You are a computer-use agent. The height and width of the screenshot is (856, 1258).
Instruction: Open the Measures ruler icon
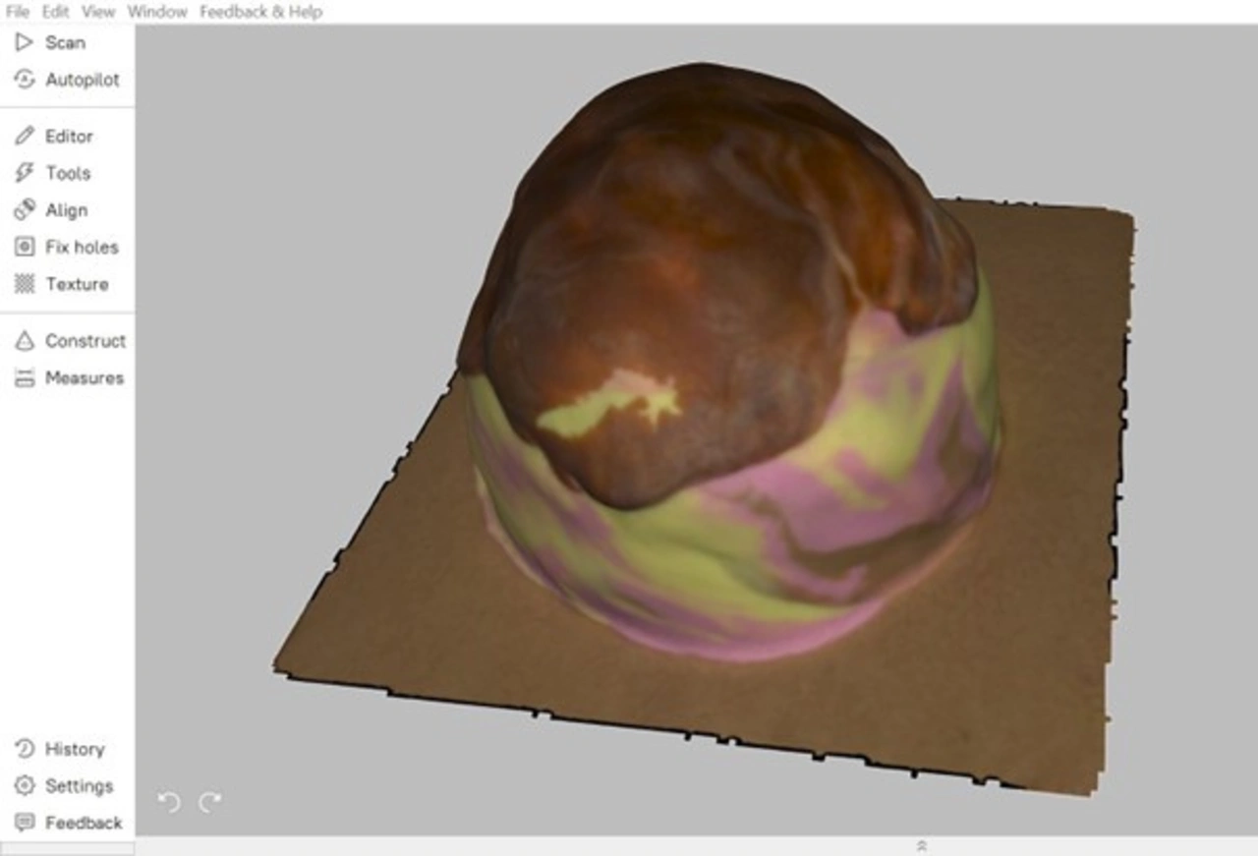tap(25, 378)
